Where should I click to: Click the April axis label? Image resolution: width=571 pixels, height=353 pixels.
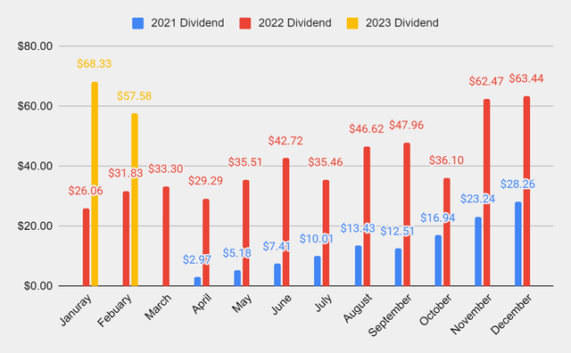[x=202, y=304]
